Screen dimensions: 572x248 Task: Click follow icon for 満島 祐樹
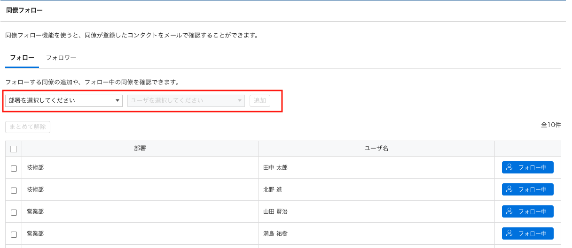tap(509, 233)
